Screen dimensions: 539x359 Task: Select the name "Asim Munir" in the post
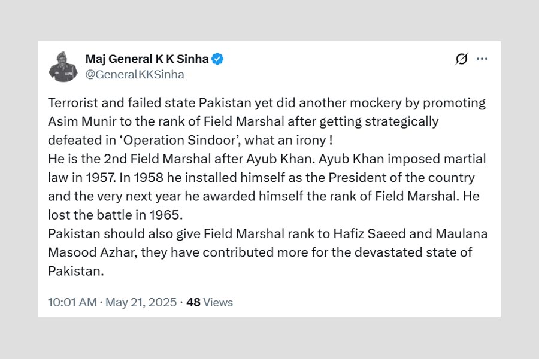[x=78, y=121]
